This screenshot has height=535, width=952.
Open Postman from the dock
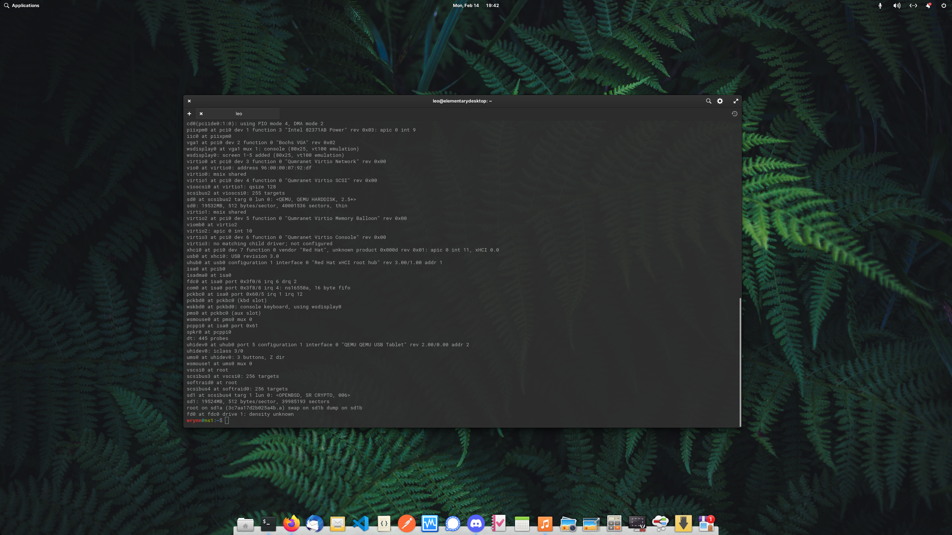407,523
